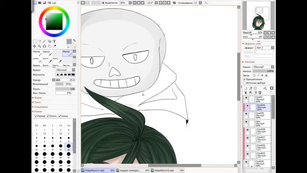Select the Move layer tool

(x=35, y=46)
